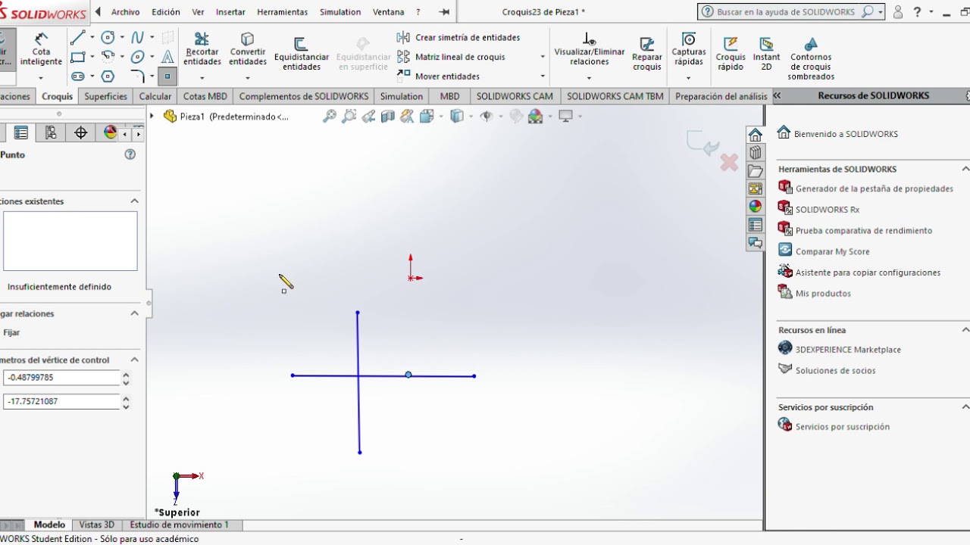Click the X coordinate field showing -0.48799785
Image resolution: width=970 pixels, height=545 pixels.
[61, 378]
